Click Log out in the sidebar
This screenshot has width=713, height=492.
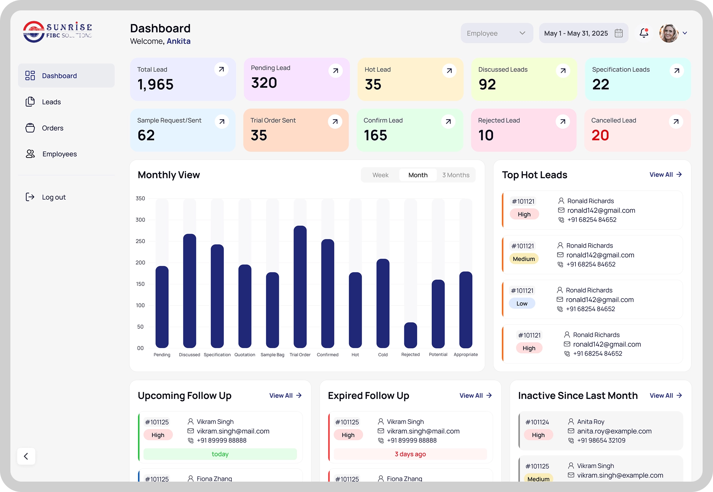pos(66,197)
